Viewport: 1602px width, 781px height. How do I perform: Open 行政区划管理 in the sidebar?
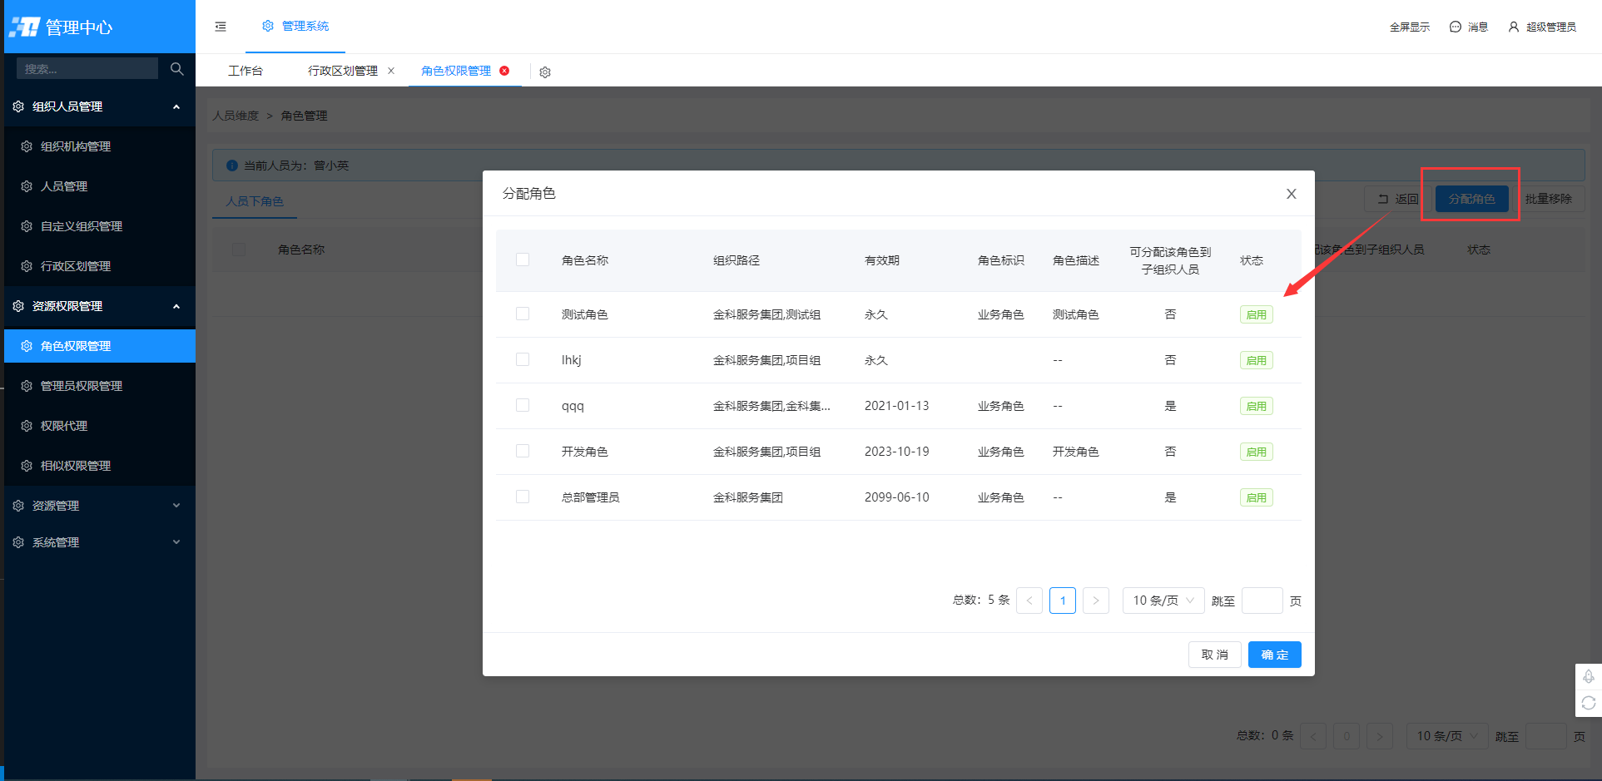pyautogui.click(x=100, y=266)
